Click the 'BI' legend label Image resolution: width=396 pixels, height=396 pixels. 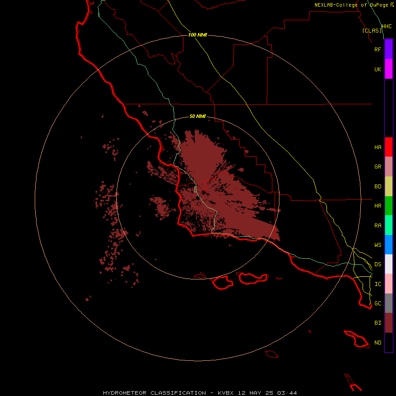click(x=378, y=323)
